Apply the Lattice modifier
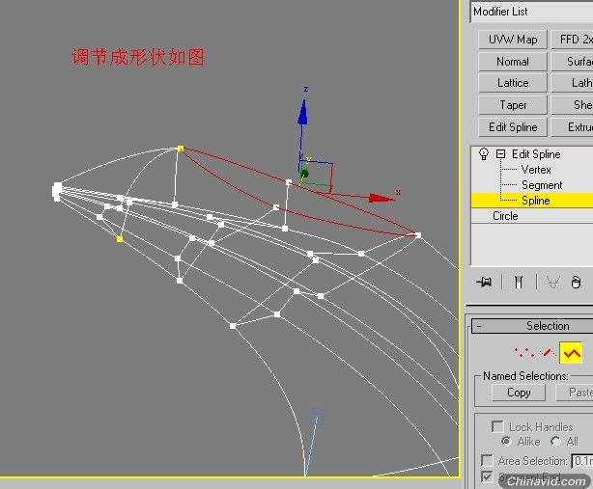The image size is (593, 489). (x=513, y=83)
